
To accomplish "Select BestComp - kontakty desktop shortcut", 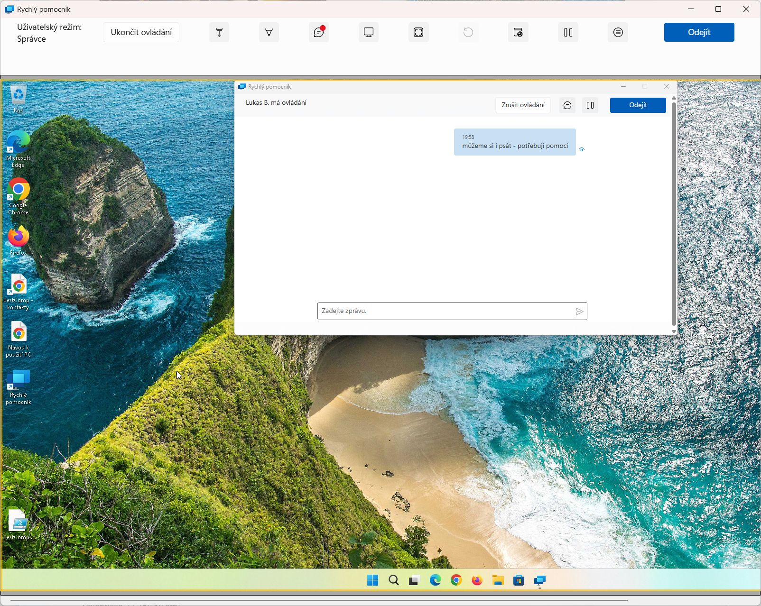I will click(x=18, y=292).
